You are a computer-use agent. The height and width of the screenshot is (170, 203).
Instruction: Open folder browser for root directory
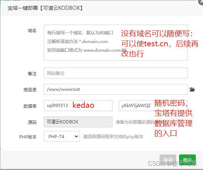click(192, 90)
